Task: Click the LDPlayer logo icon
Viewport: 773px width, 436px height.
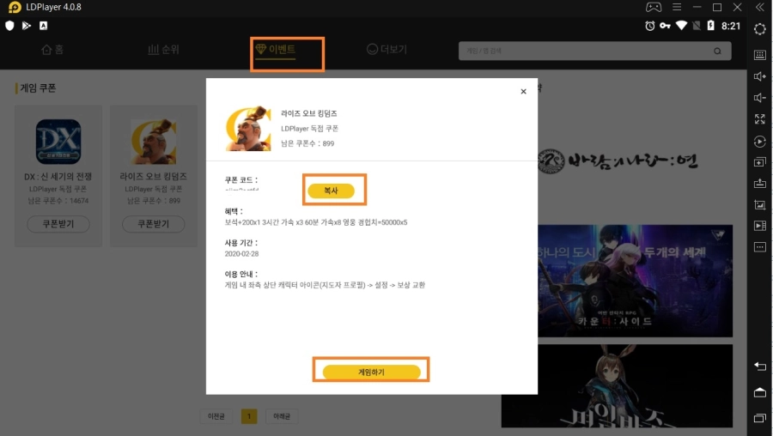Action: pos(15,8)
